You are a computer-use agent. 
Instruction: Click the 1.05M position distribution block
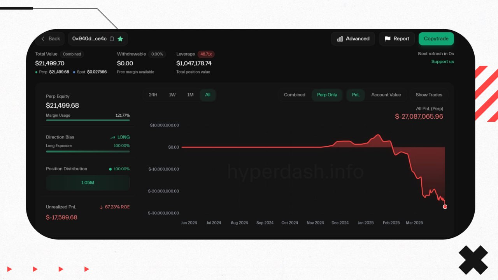[x=88, y=182]
